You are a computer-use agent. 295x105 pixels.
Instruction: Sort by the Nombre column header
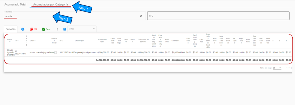pyautogui.click(x=10, y=40)
